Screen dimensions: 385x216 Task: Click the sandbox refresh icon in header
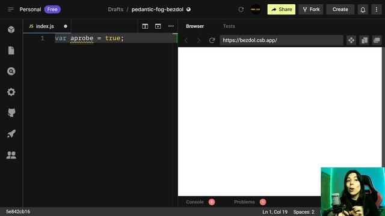[x=241, y=10]
